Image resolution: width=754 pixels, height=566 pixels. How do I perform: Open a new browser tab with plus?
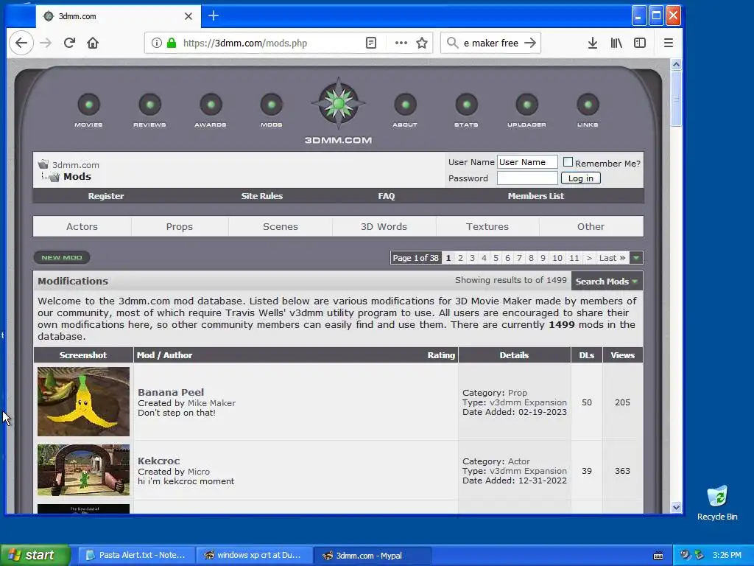[x=214, y=16]
